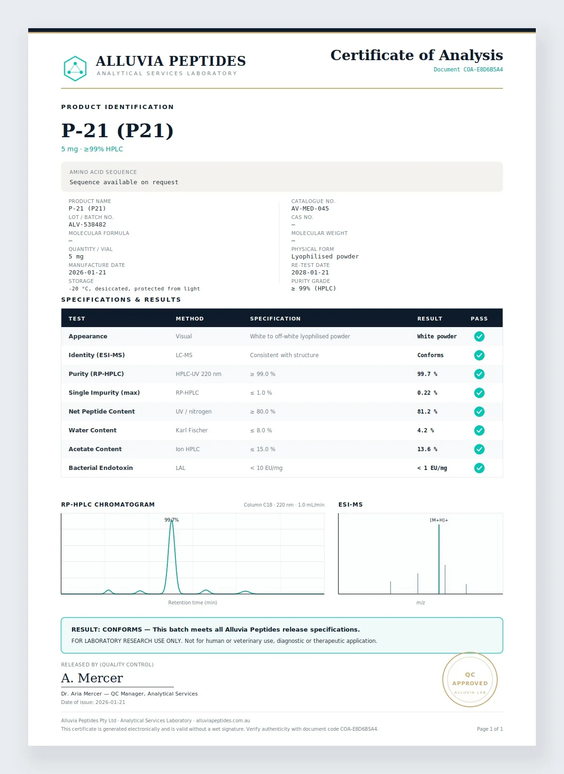This screenshot has height=774, width=564.
Task: Click the pass checkmark for Water Content
Action: click(479, 430)
